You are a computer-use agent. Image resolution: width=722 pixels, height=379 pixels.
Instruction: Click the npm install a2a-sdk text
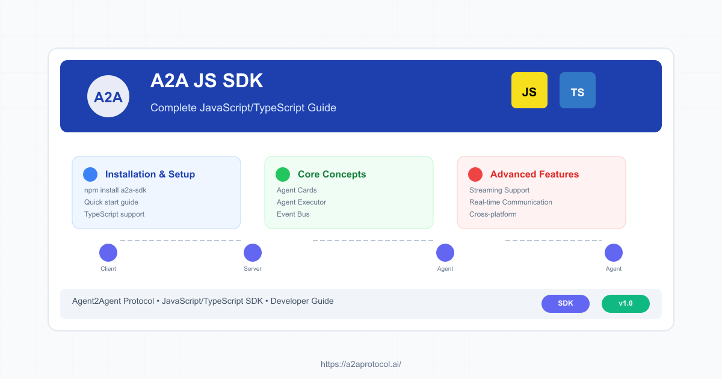(116, 190)
